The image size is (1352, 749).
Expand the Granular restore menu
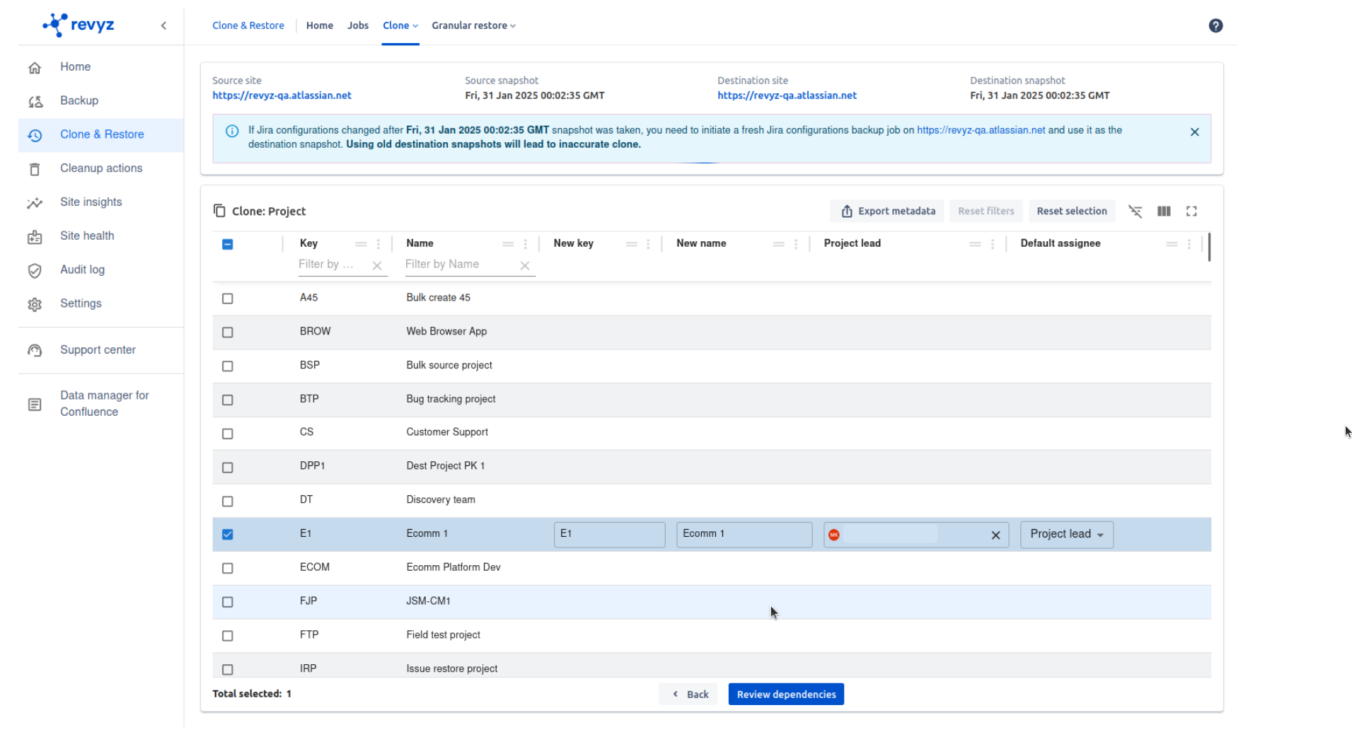click(473, 26)
